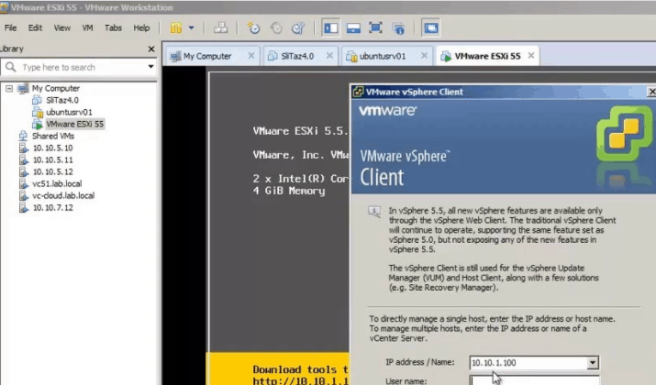
Task: Select server 10.10.5.11 in library
Action: pyautogui.click(x=52, y=159)
